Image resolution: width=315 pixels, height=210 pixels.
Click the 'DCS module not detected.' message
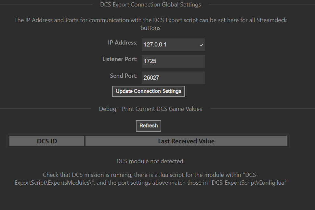(151, 161)
